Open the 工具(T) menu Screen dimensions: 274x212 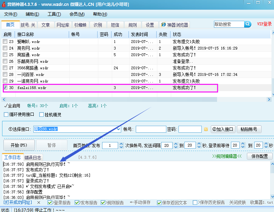(x=54, y=14)
